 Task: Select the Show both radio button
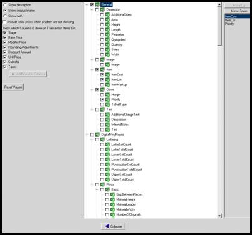[x=5, y=16]
